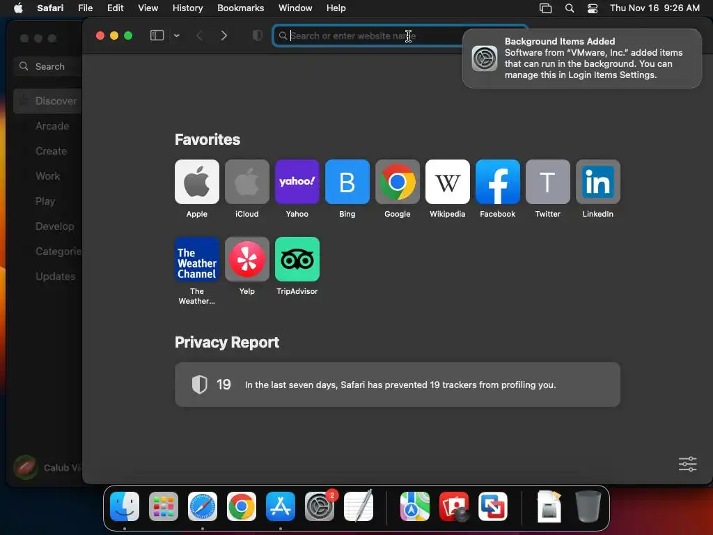713x535 pixels.
Task: Open the LinkedIn favorite
Action: pyautogui.click(x=598, y=182)
